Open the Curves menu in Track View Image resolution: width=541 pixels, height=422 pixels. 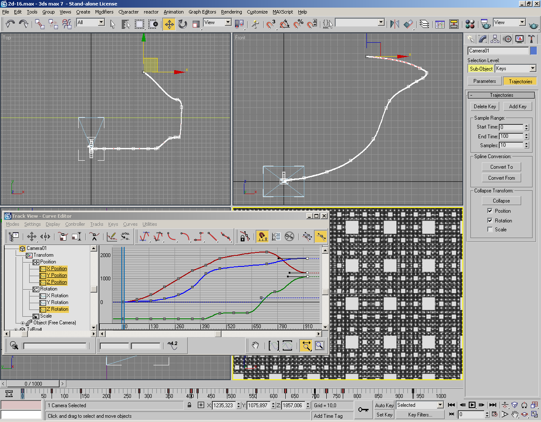tap(130, 224)
